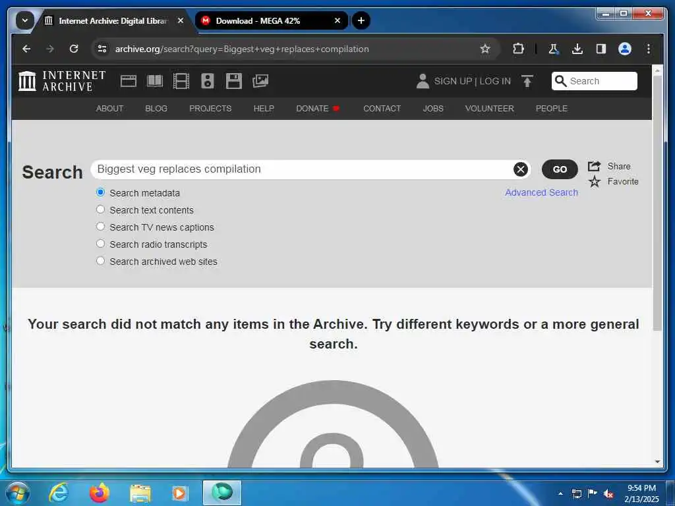Open the DONATE menu item
The width and height of the screenshot is (675, 506).
point(318,109)
